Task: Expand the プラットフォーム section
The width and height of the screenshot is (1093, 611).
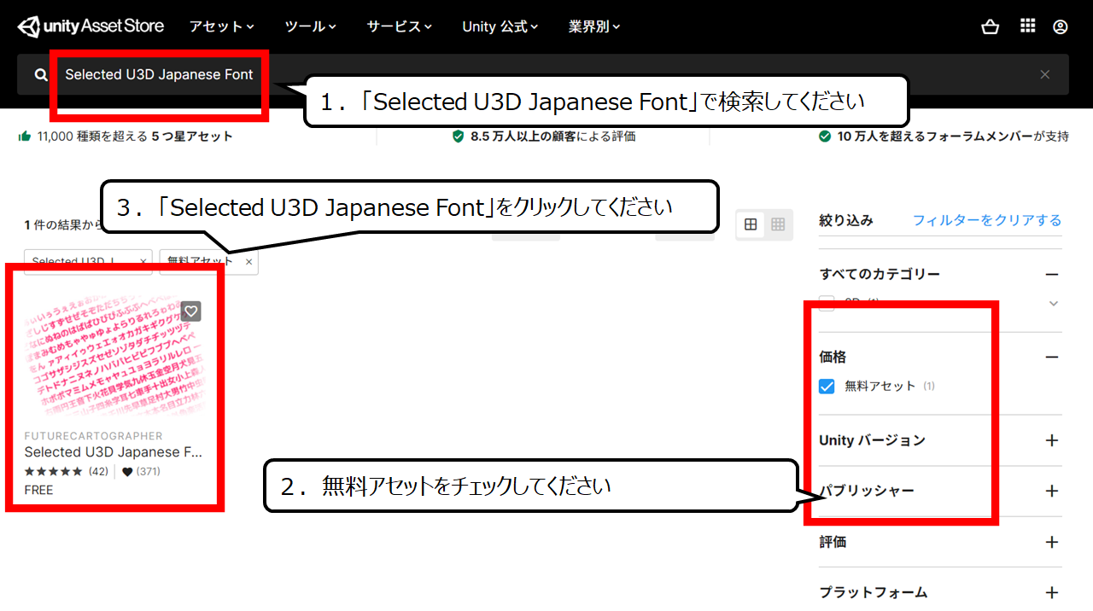Action: (1052, 592)
